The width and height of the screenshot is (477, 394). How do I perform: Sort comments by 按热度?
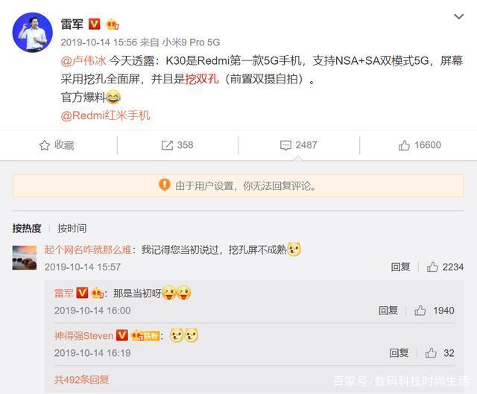pos(27,229)
